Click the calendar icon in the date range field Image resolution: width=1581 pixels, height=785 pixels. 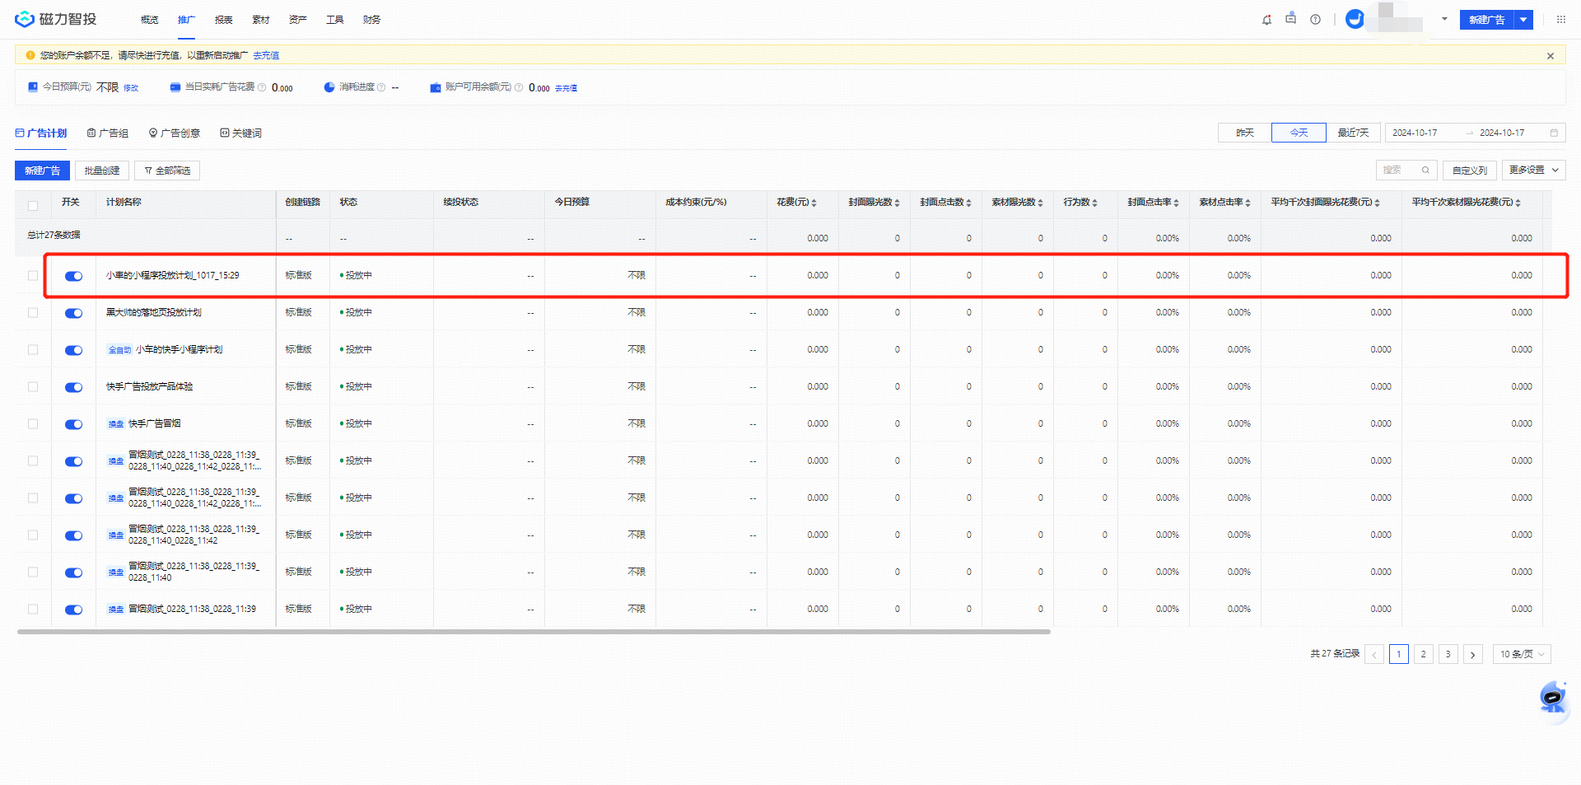click(x=1554, y=133)
